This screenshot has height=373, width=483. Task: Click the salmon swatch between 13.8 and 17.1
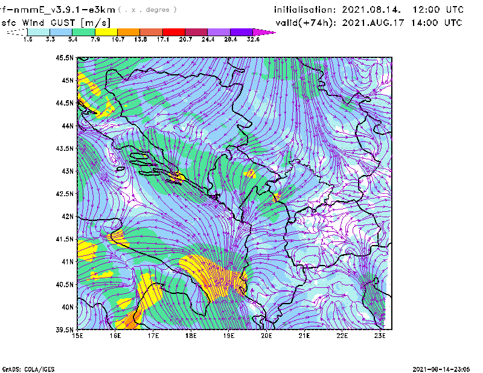tap(152, 32)
